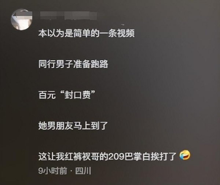
Task: Click the 四川 location label
Action: tap(83, 171)
